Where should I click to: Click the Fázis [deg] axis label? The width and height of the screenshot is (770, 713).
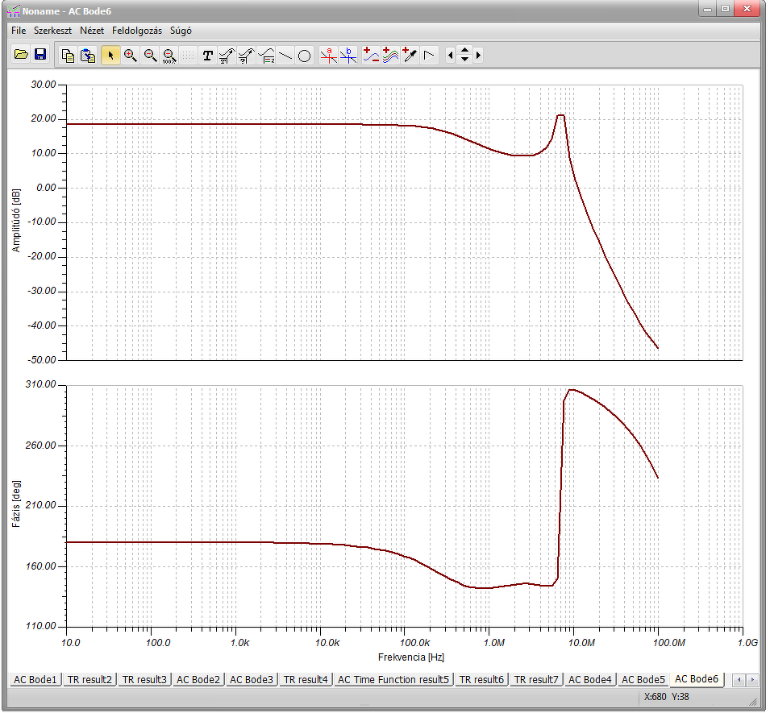[x=16, y=504]
